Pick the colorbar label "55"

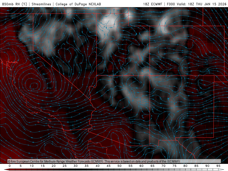click(131, 166)
